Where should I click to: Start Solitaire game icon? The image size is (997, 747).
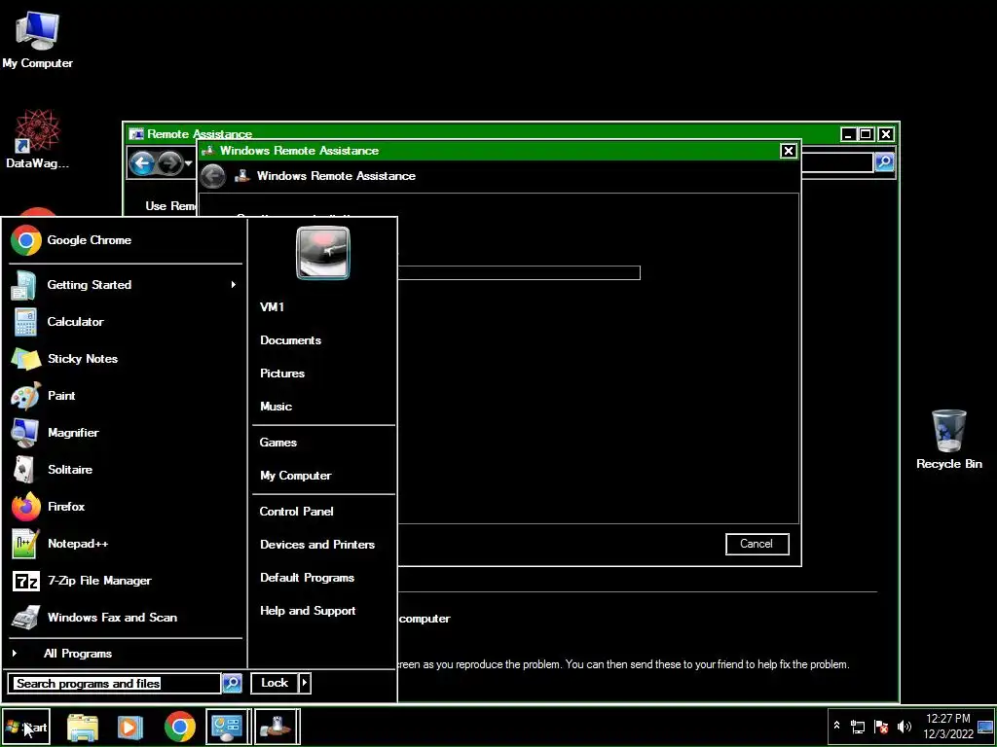point(25,470)
